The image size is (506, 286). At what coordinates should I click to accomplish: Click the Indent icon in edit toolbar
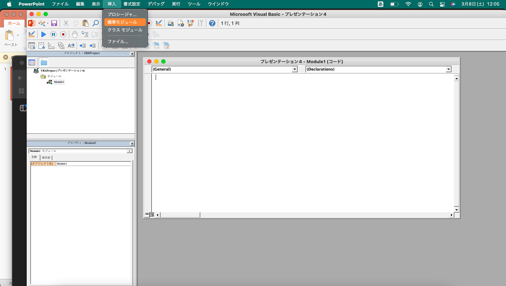[x=83, y=46]
